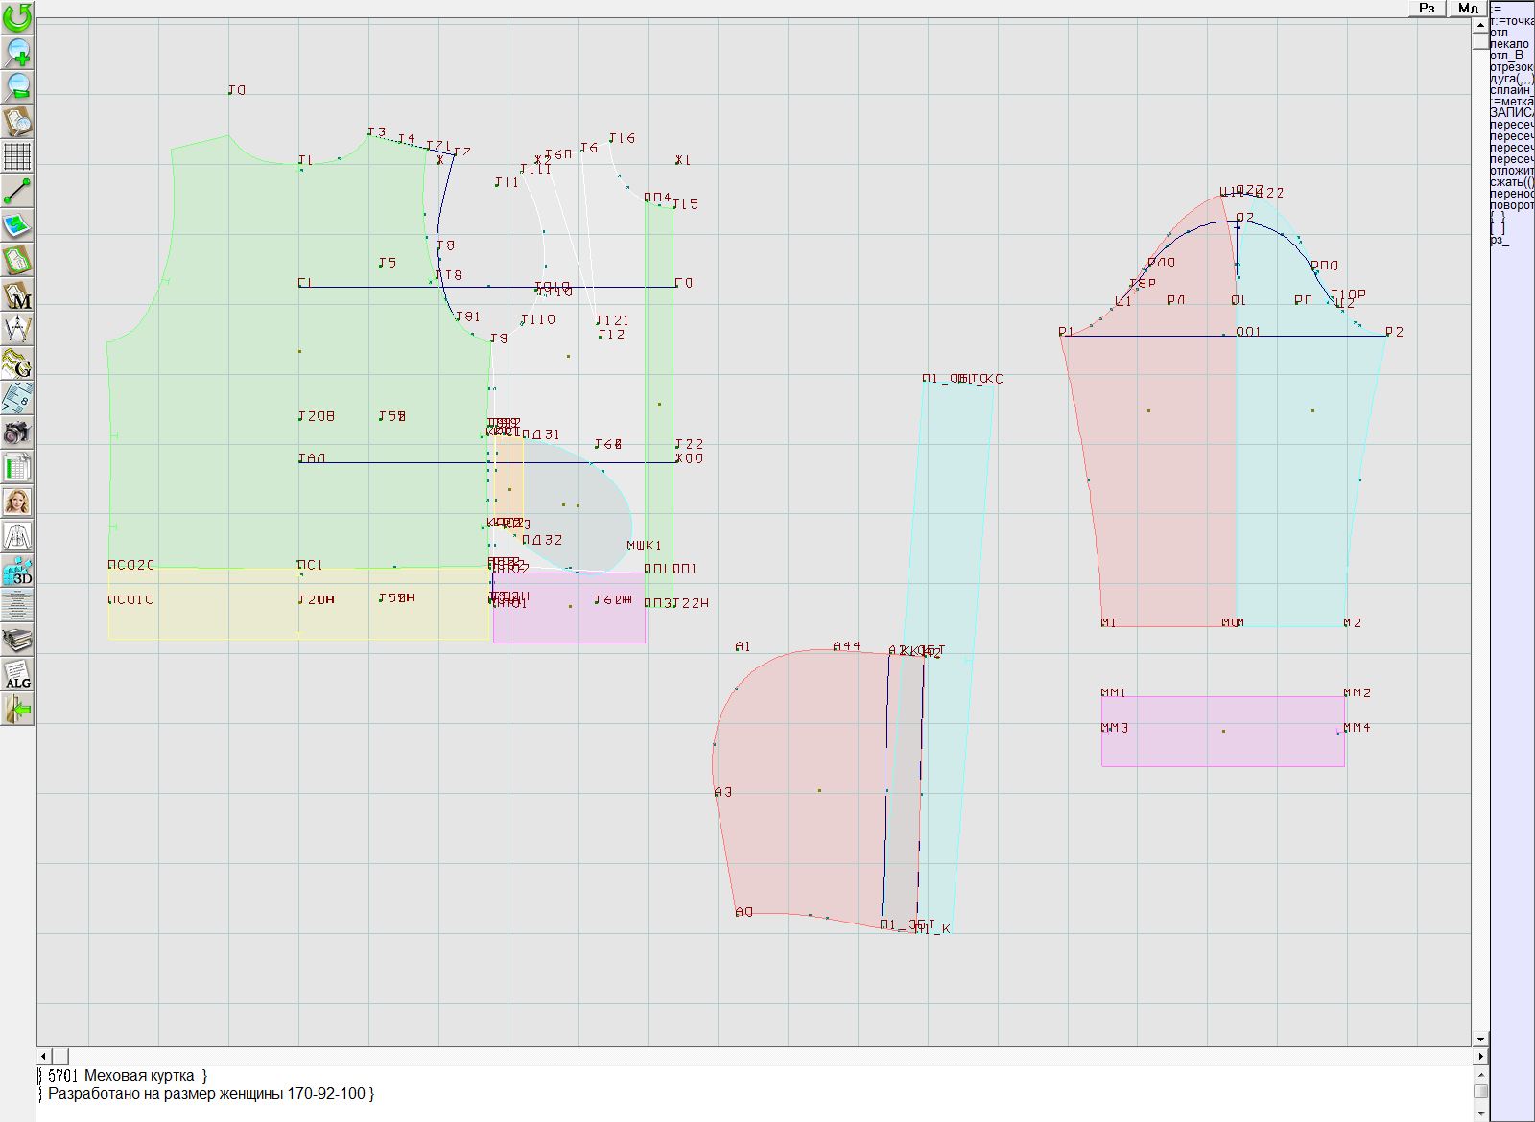Open the camera snapshot tool
Image resolution: width=1535 pixels, height=1122 pixels.
(17, 432)
